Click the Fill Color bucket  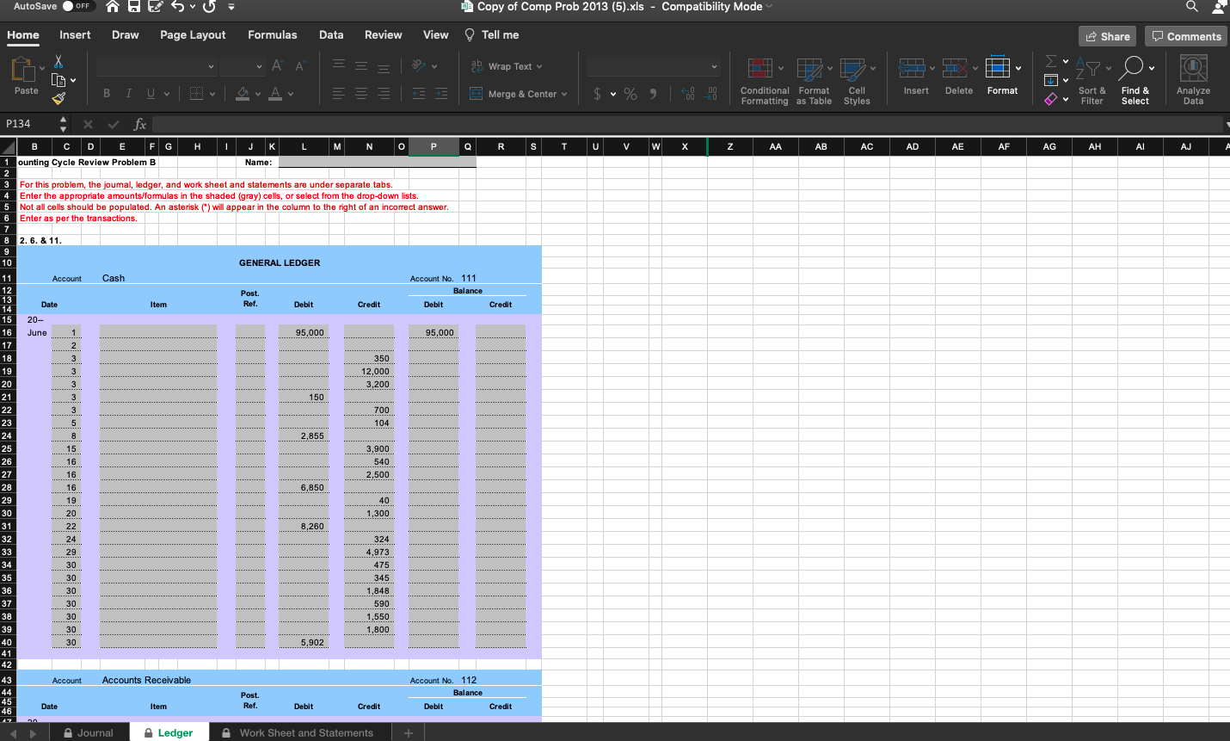[243, 94]
